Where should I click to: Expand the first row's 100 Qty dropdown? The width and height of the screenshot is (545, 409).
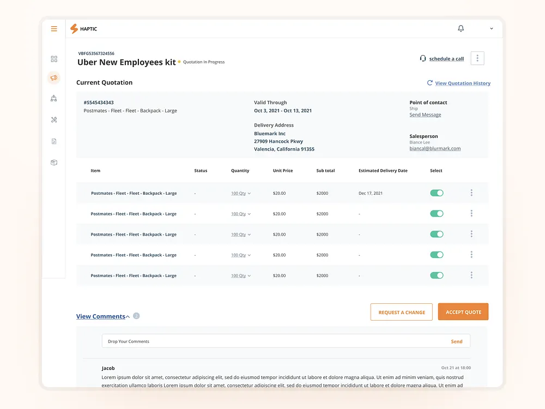(241, 194)
